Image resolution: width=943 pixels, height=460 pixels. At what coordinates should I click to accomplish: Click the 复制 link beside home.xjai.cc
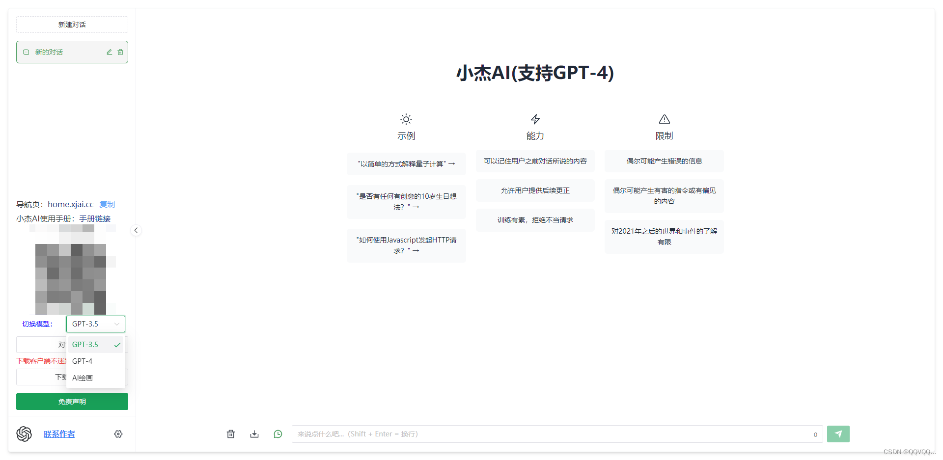tap(107, 204)
